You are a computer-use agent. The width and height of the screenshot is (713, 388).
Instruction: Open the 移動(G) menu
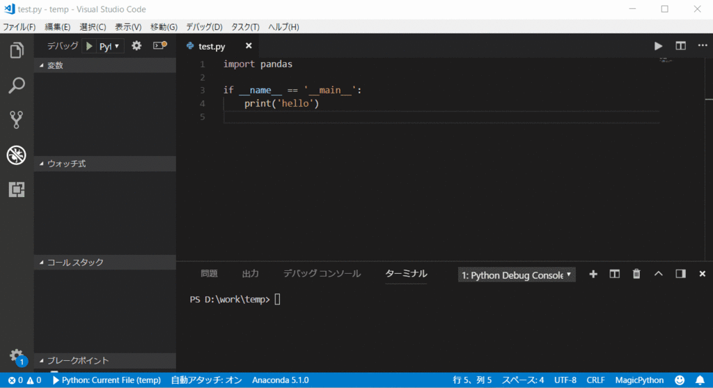click(x=164, y=27)
